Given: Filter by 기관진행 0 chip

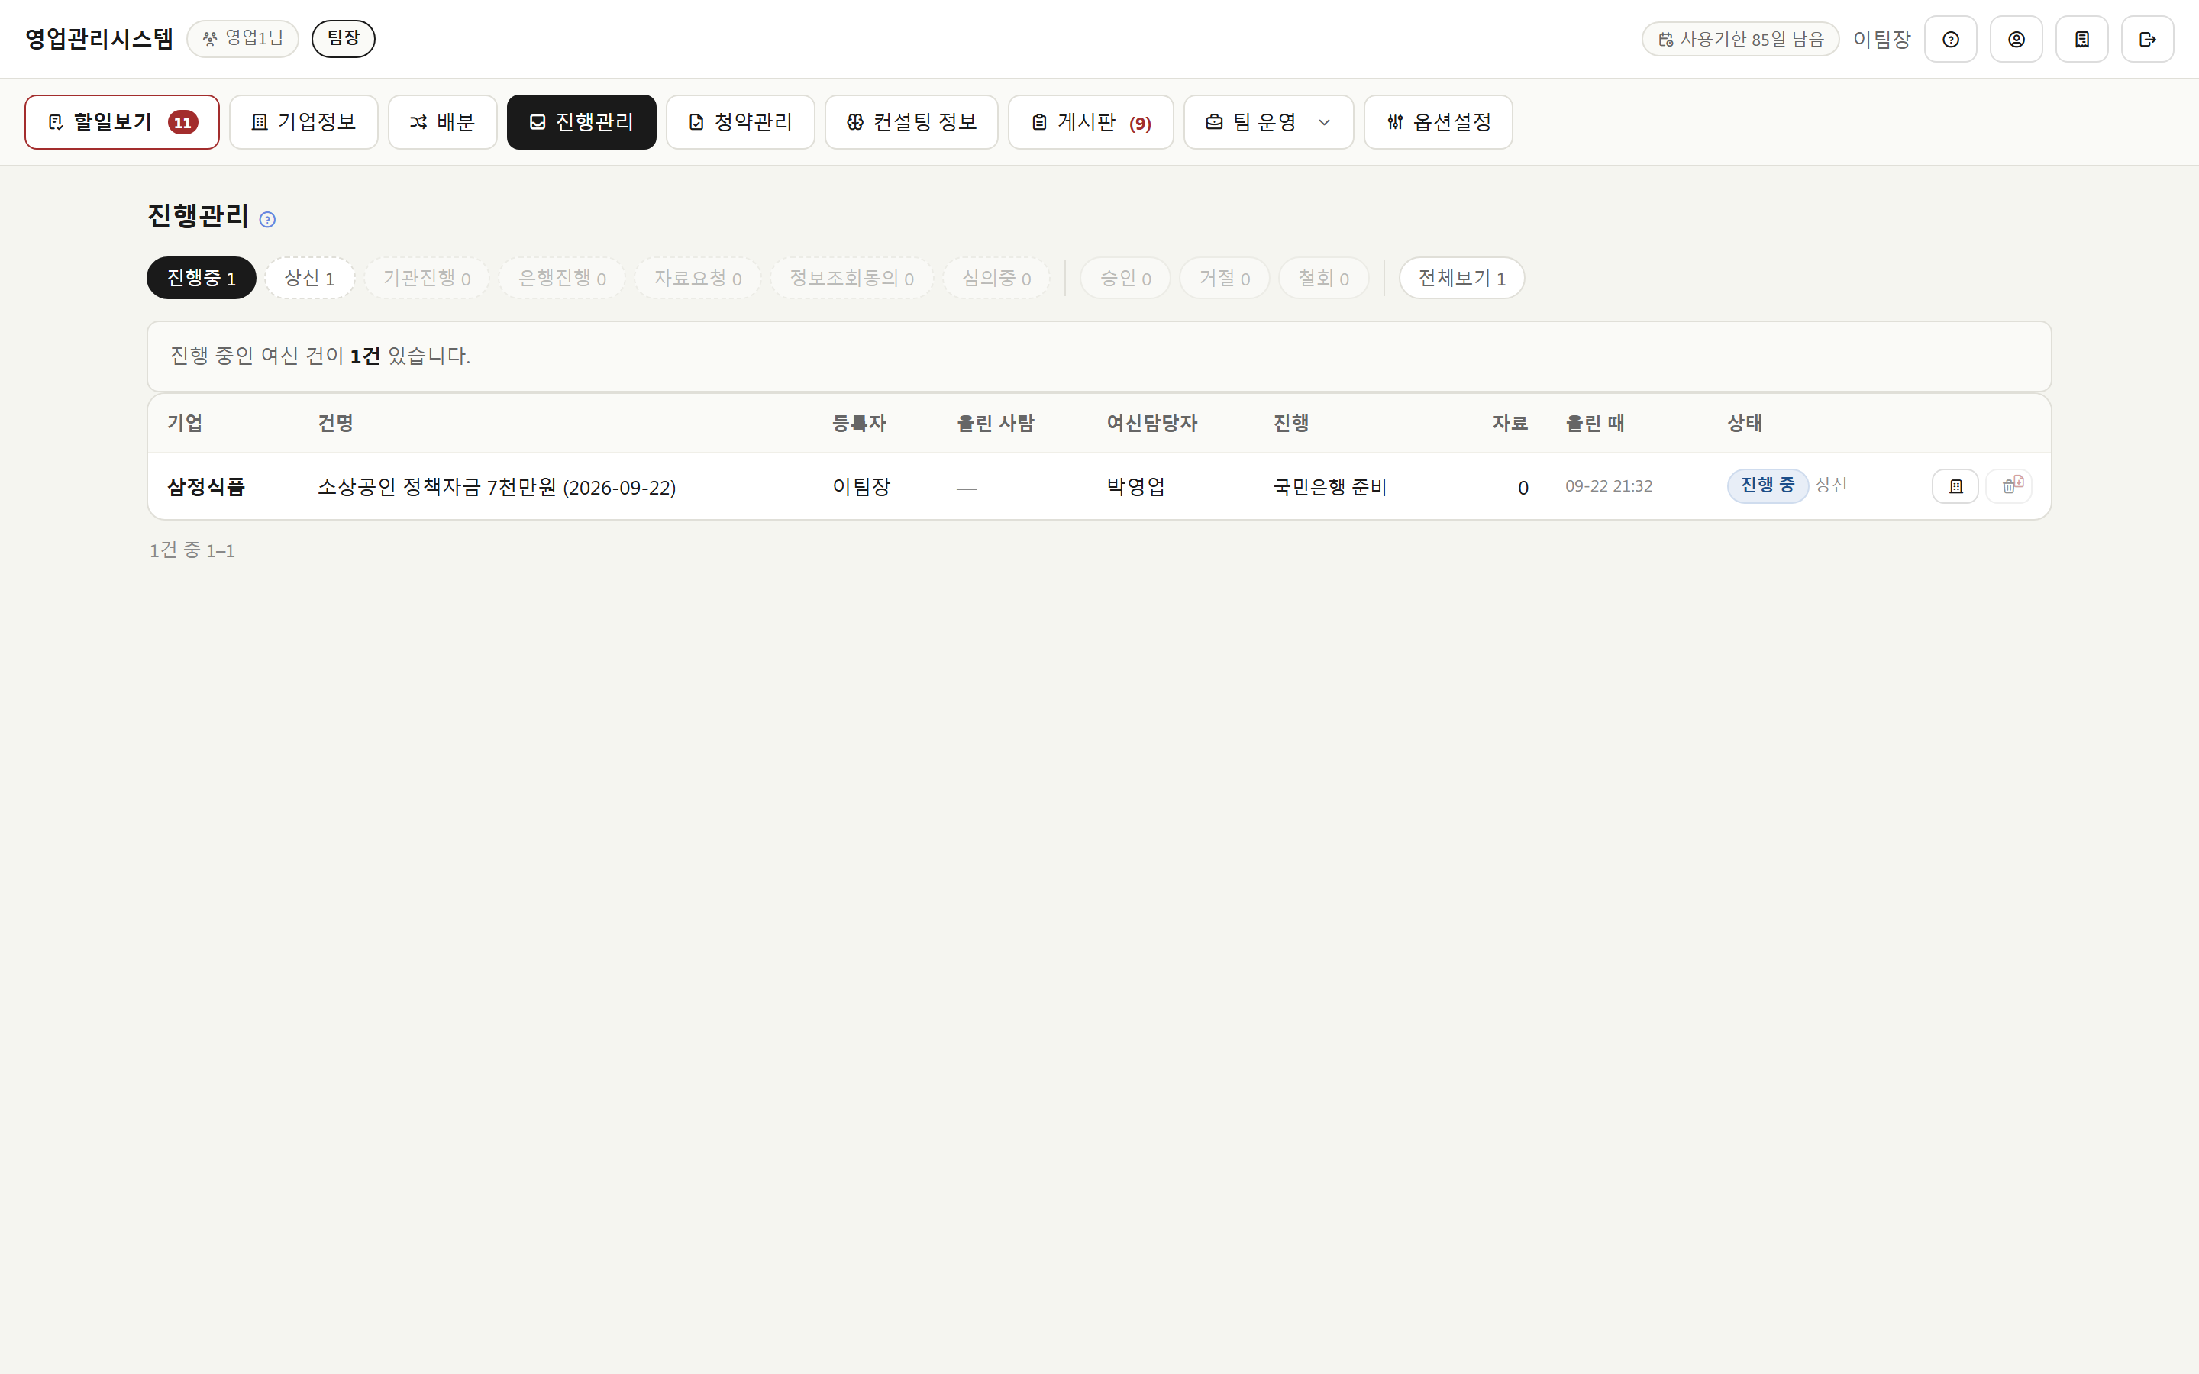Looking at the screenshot, I should pyautogui.click(x=427, y=278).
